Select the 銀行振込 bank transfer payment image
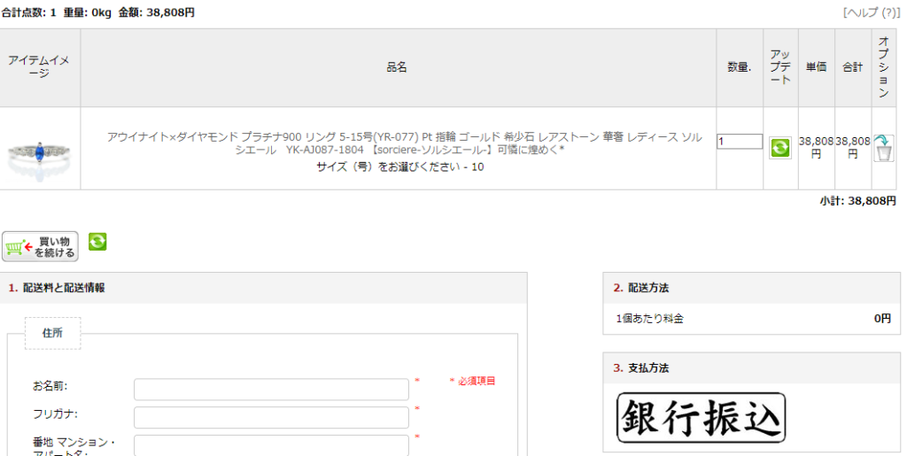This screenshot has height=456, width=907. pos(701,417)
